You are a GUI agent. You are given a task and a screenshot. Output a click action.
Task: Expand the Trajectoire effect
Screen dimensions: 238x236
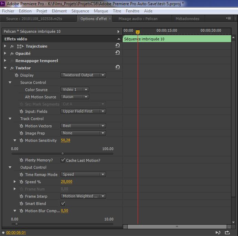coord(5,46)
